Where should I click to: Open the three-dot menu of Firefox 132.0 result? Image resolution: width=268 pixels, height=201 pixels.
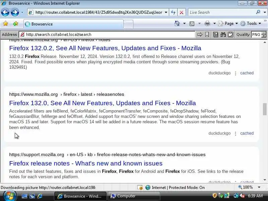click(236, 134)
